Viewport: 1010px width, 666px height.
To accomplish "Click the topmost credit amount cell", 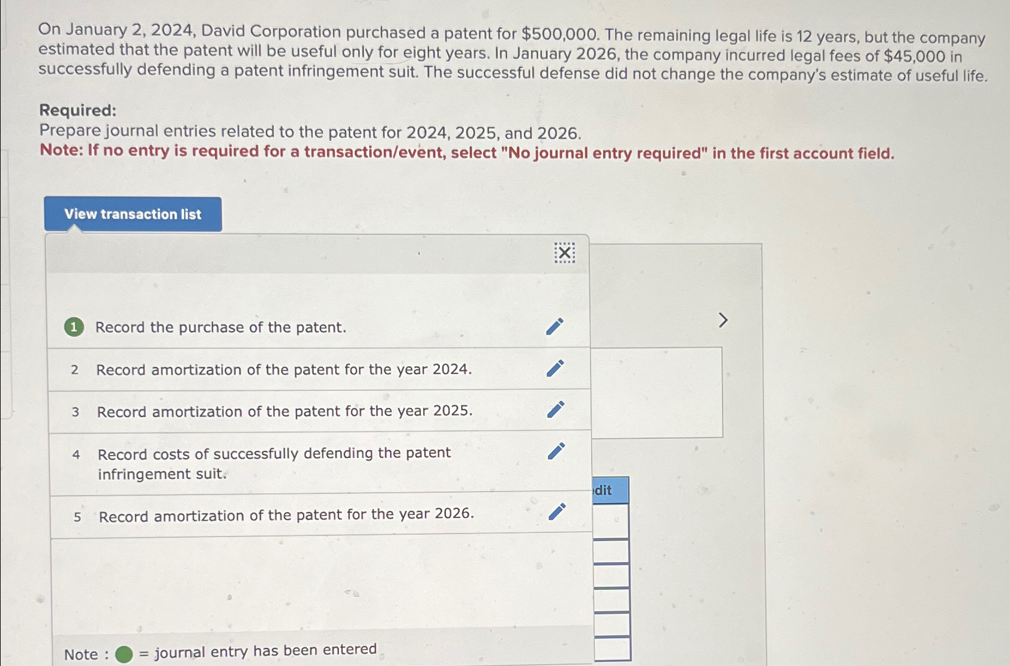I will 611,520.
